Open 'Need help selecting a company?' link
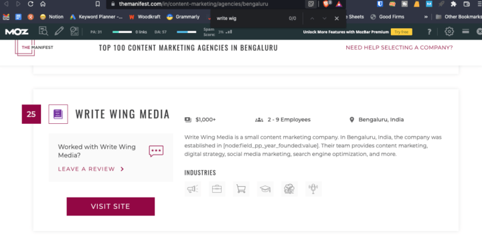Image resolution: width=482 pixels, height=241 pixels. (399, 48)
